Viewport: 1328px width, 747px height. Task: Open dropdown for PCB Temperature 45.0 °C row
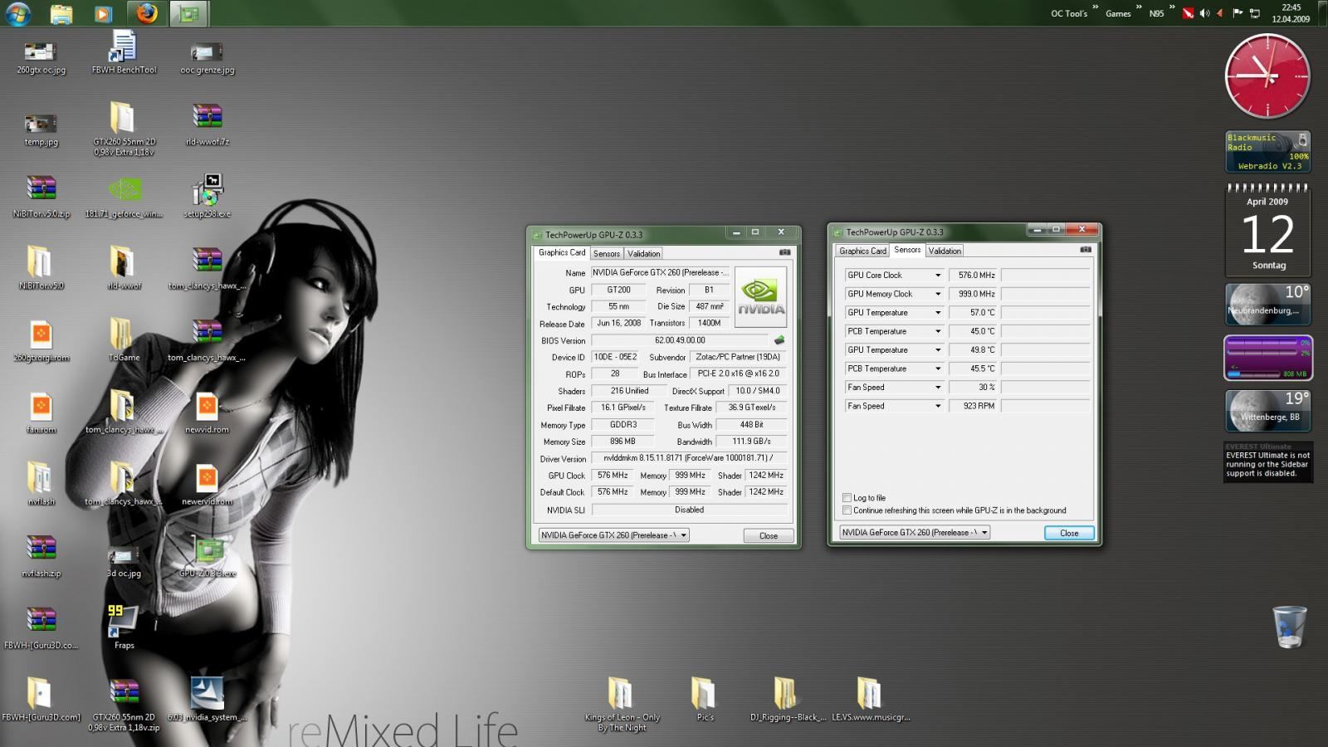(x=938, y=331)
